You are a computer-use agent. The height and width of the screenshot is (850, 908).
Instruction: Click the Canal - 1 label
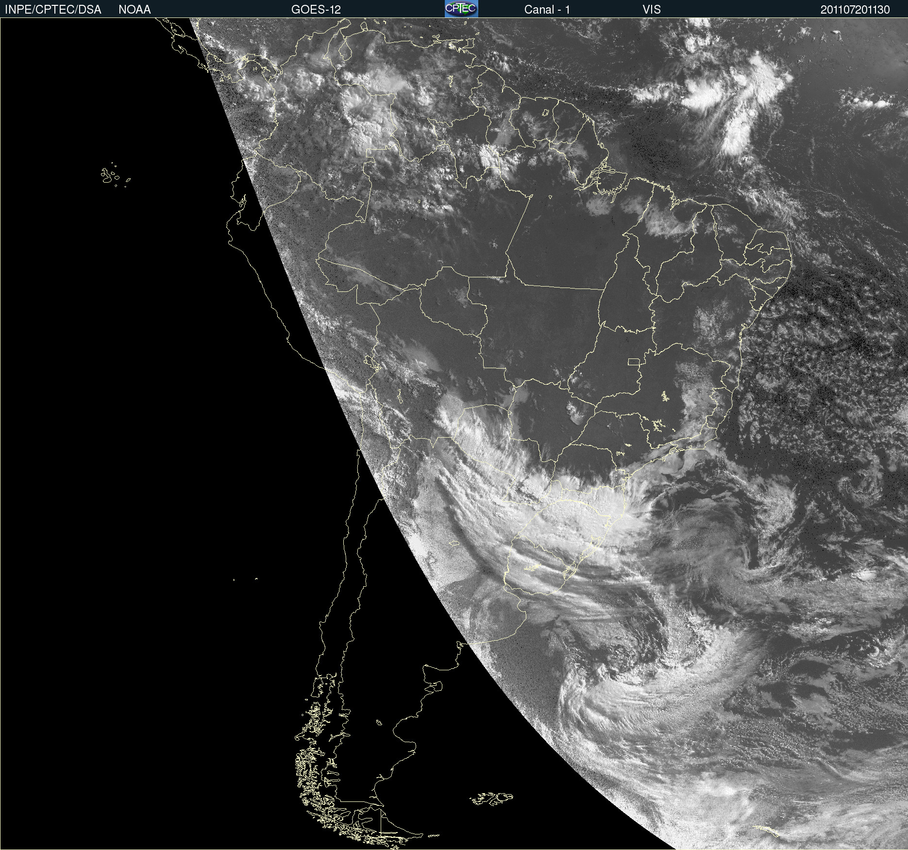coord(547,10)
